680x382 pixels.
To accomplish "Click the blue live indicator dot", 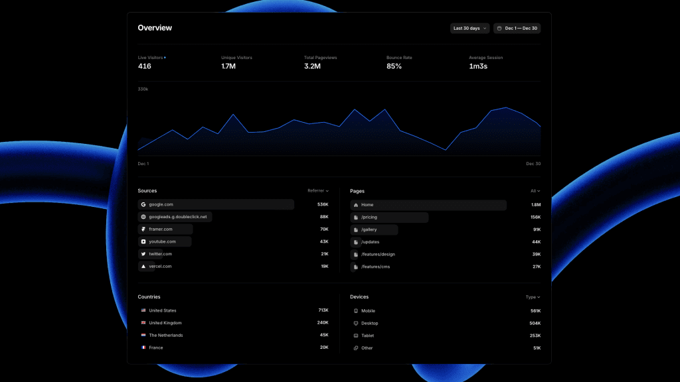I will tap(165, 58).
